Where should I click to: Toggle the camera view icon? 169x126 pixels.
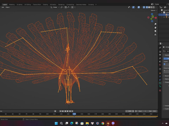155,31
